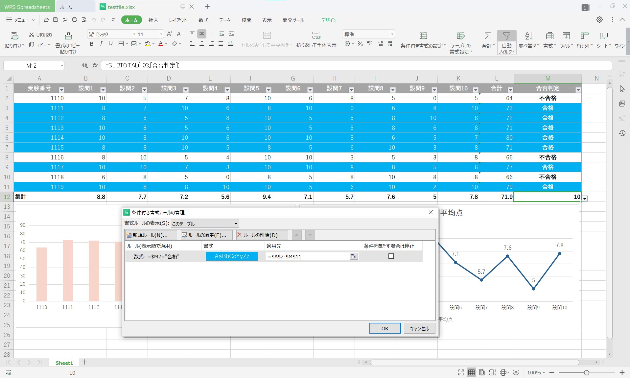Open the cell borders icon
630x378 pixels.
[x=121, y=44]
